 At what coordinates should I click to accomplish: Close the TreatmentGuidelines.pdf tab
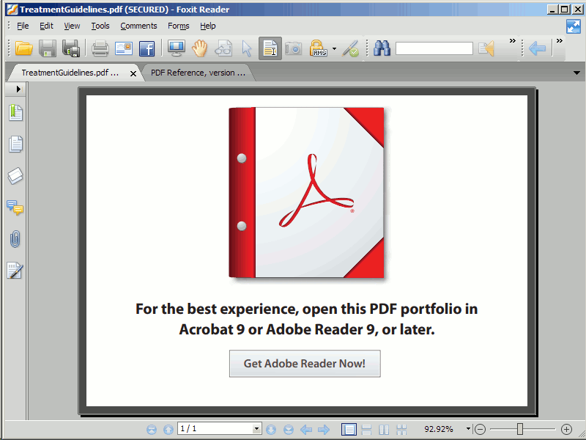tap(133, 74)
